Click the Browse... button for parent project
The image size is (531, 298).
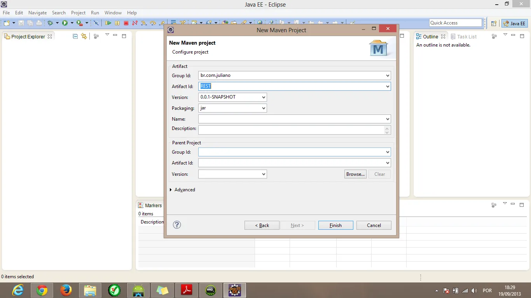tap(355, 174)
